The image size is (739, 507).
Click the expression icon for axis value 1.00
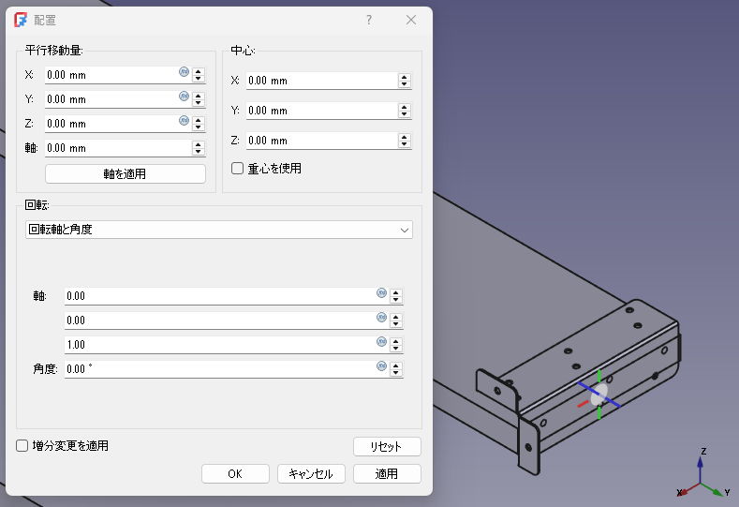point(381,342)
